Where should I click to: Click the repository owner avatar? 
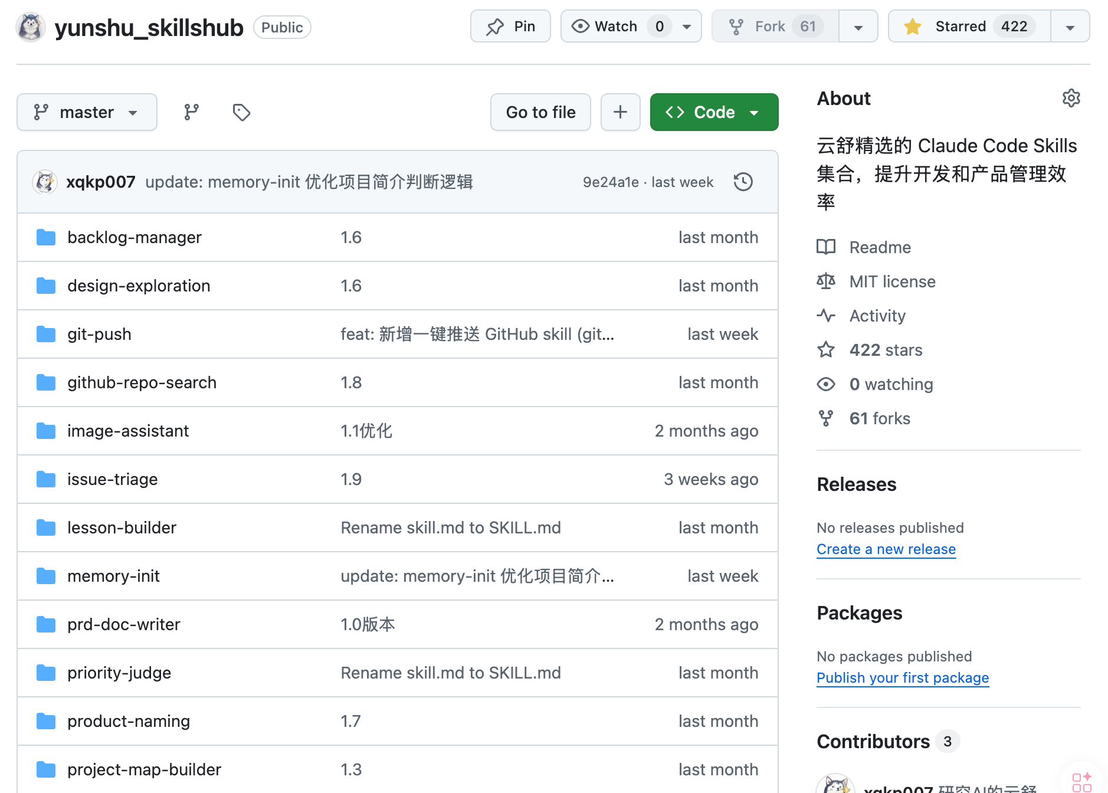(31, 27)
